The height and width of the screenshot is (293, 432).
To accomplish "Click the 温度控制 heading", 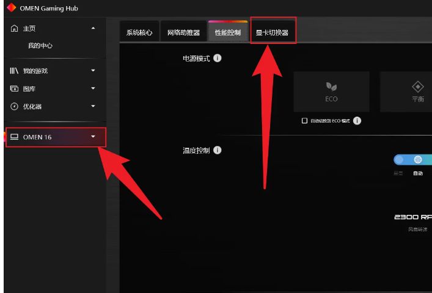I will 196,151.
